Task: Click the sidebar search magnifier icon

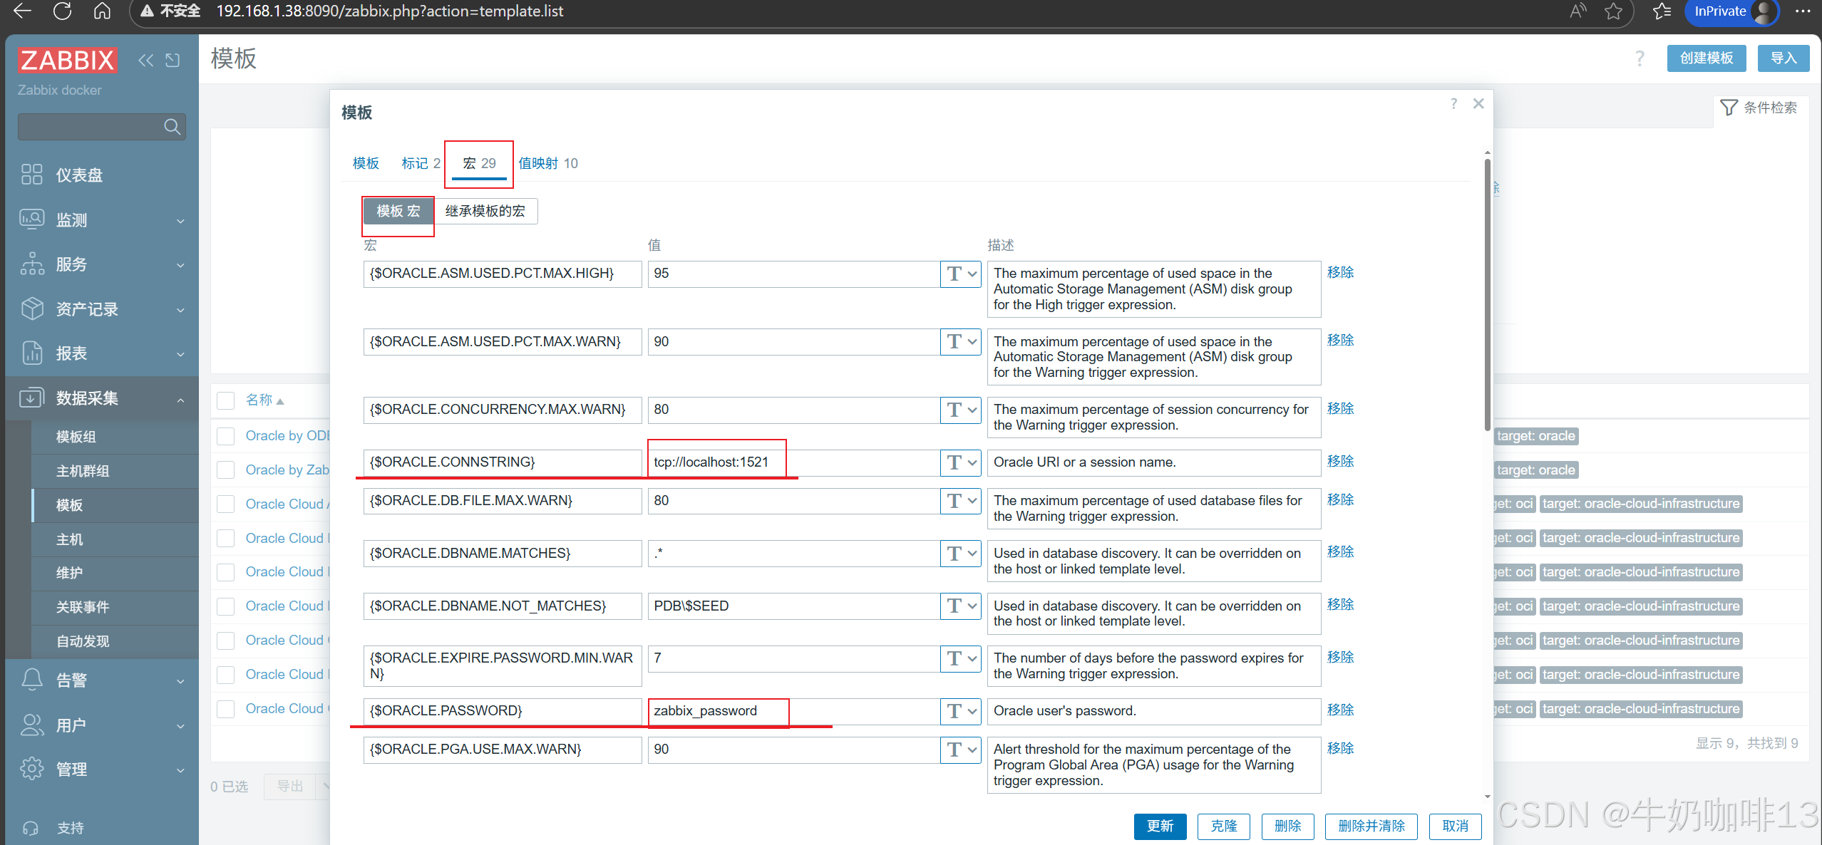Action: 171,127
